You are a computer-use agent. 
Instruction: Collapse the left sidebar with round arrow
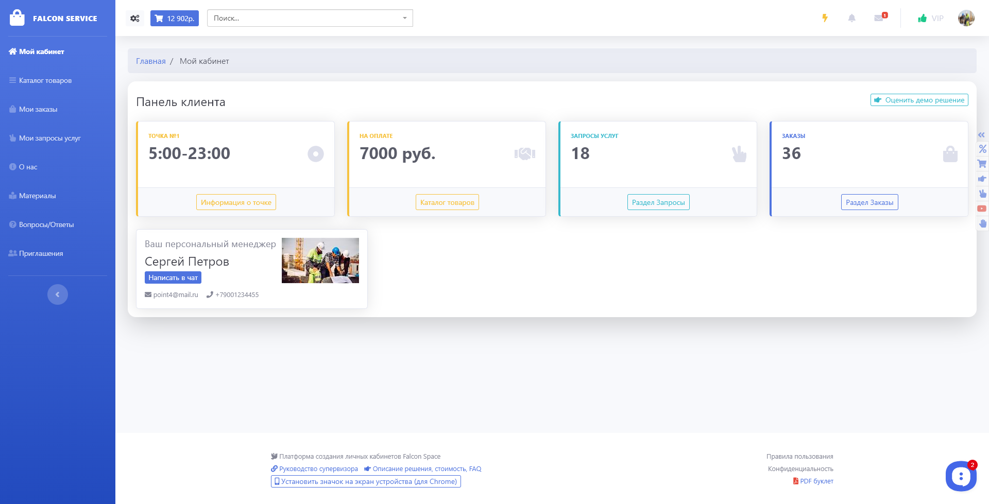pos(58,294)
